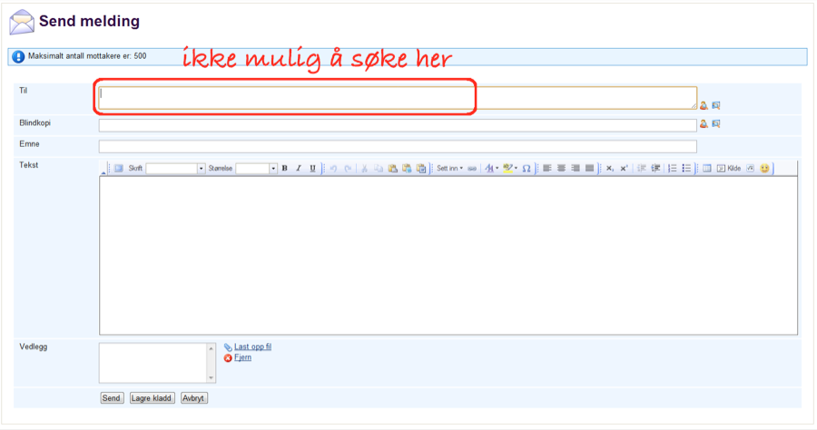
Task: Toggle underline formatting in the text editor
Action: pos(312,168)
